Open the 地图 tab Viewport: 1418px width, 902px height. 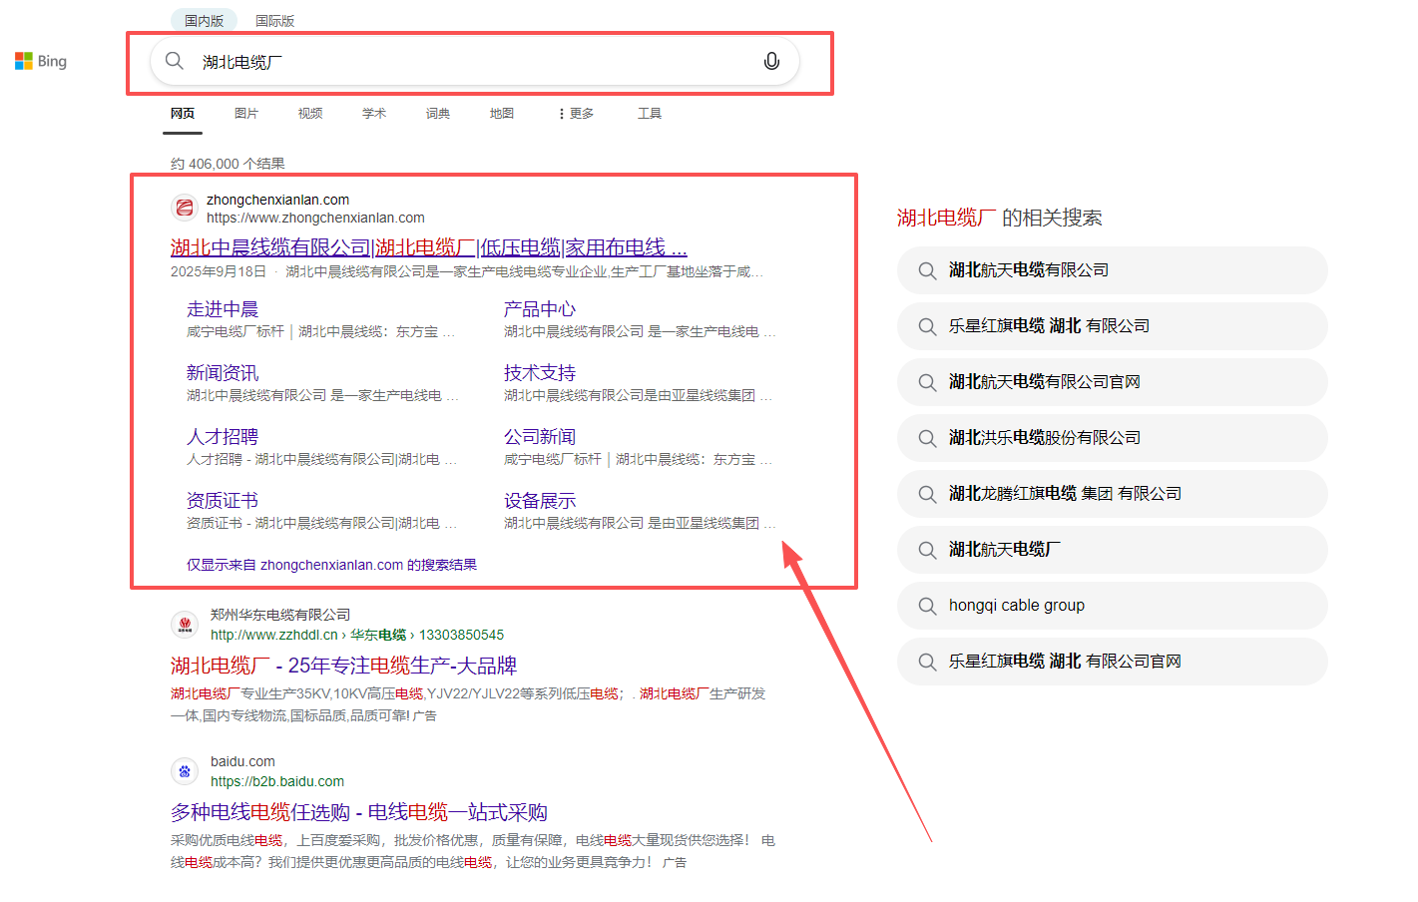click(502, 113)
